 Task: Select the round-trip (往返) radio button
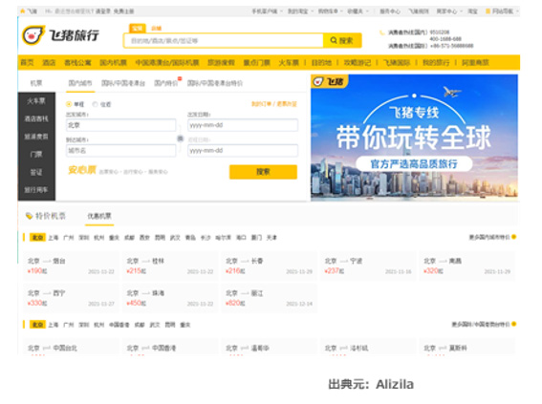pyautogui.click(x=95, y=104)
